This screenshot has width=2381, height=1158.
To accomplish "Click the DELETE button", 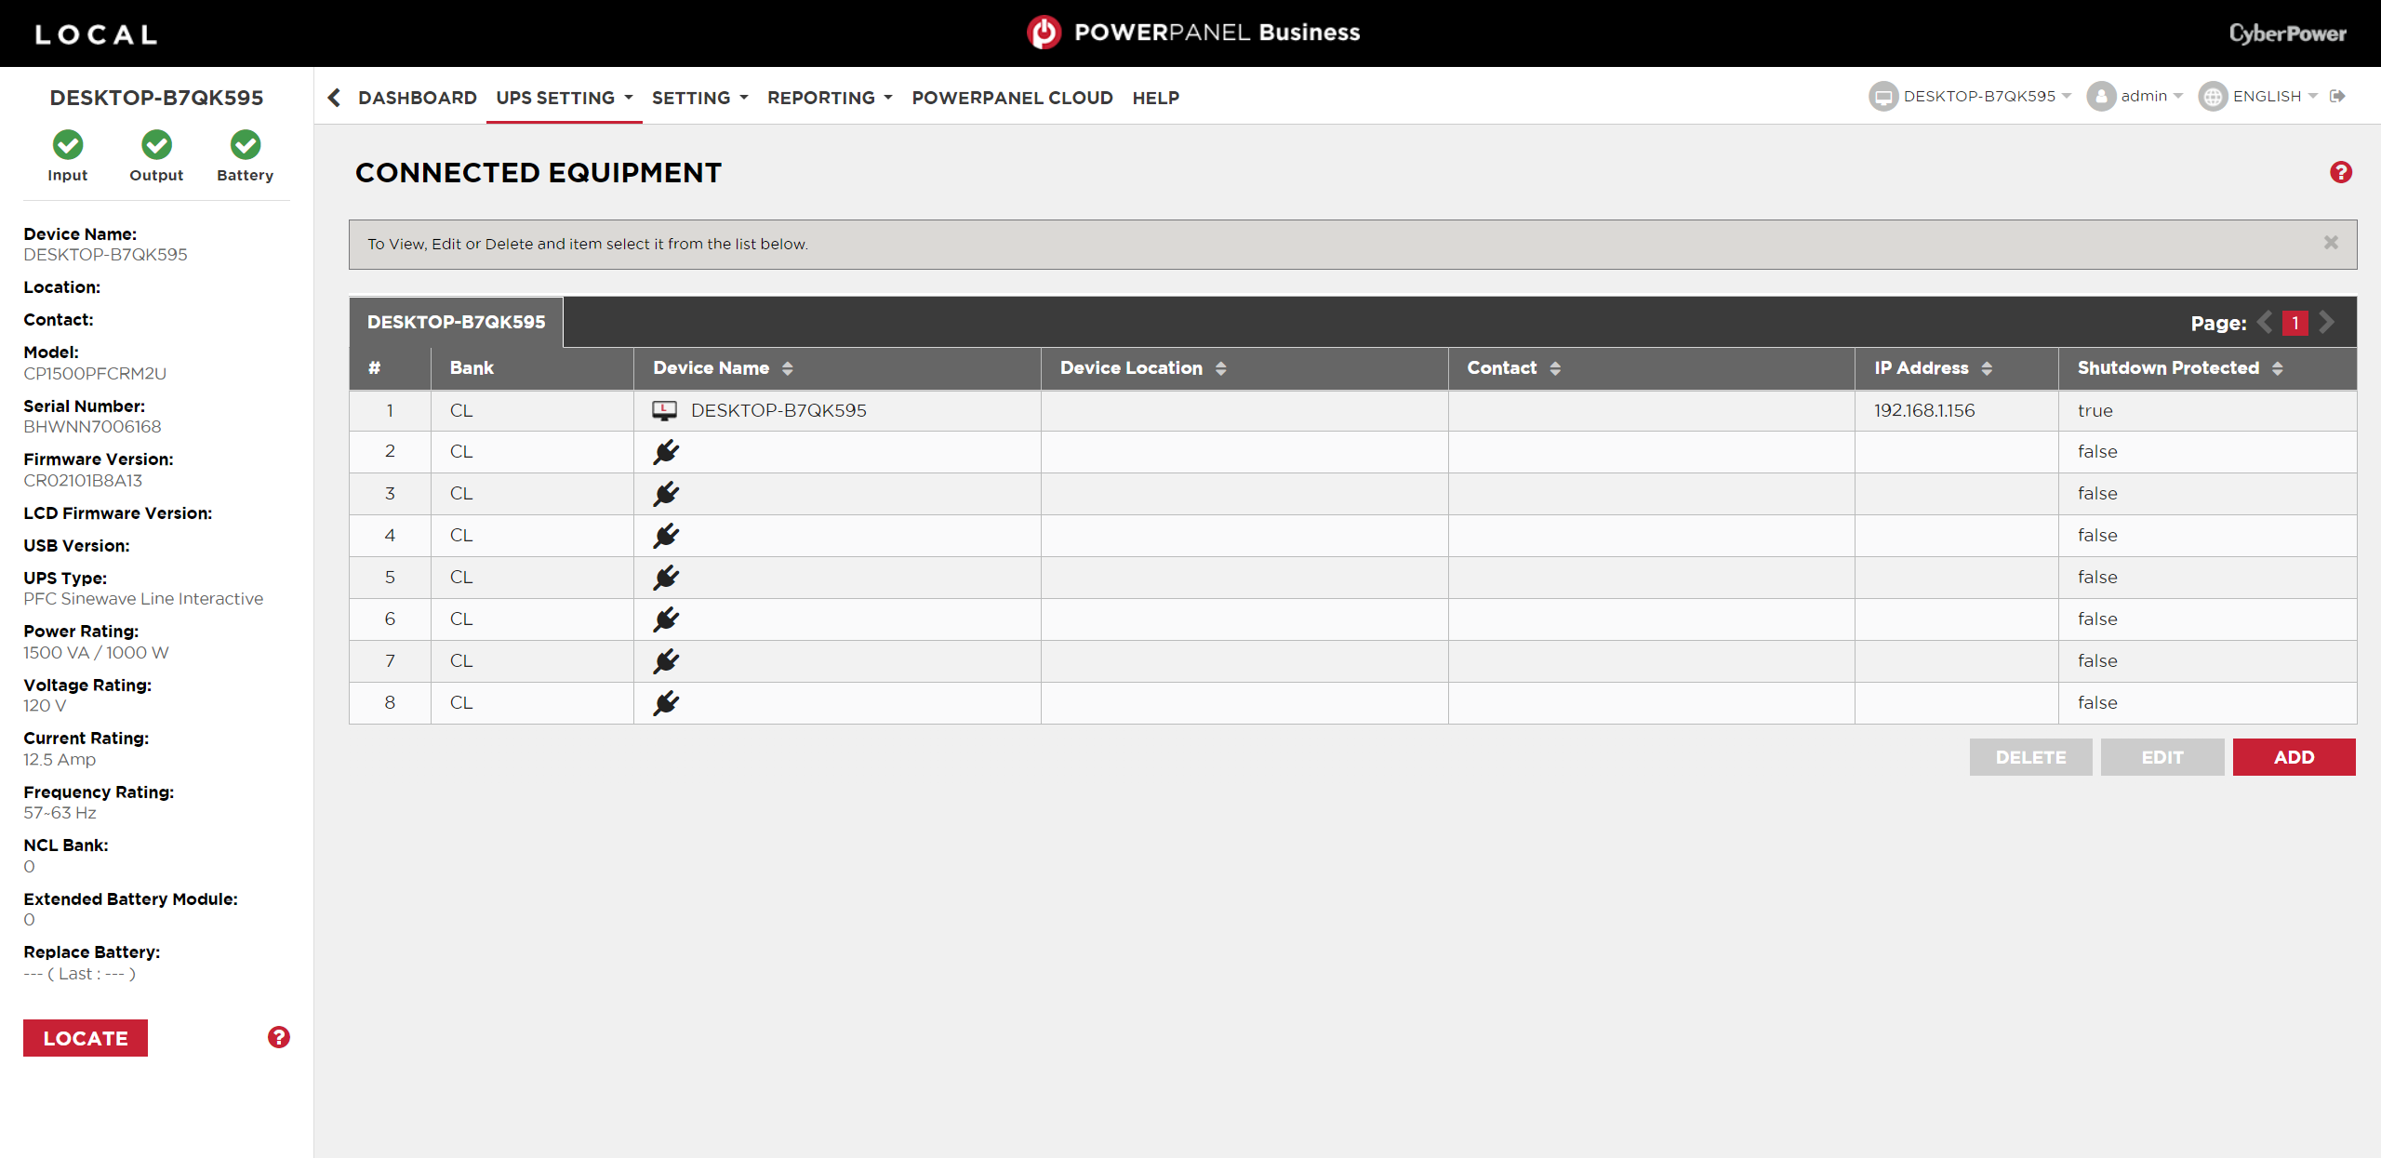I will coord(2031,757).
